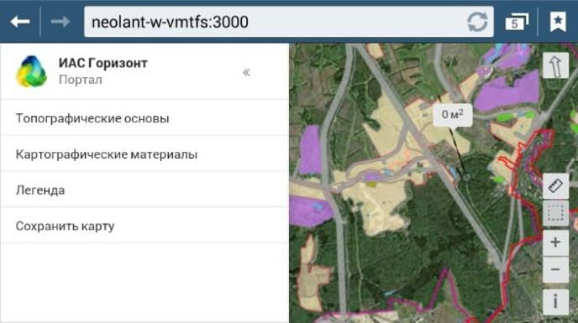
Task: Click the ИАС Горизонт title link
Action: [103, 64]
